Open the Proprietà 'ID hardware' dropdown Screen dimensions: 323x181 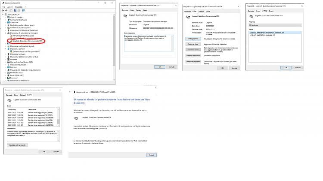coord(275,25)
